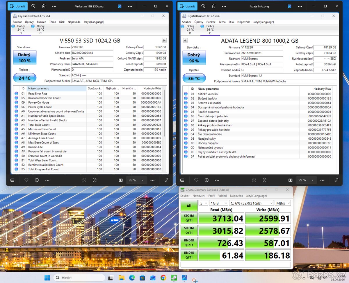The width and height of the screenshot is (349, 283).
Task: Open the more options menu beside the trash icon in Adata window
Action: pyautogui.click(x=224, y=6)
